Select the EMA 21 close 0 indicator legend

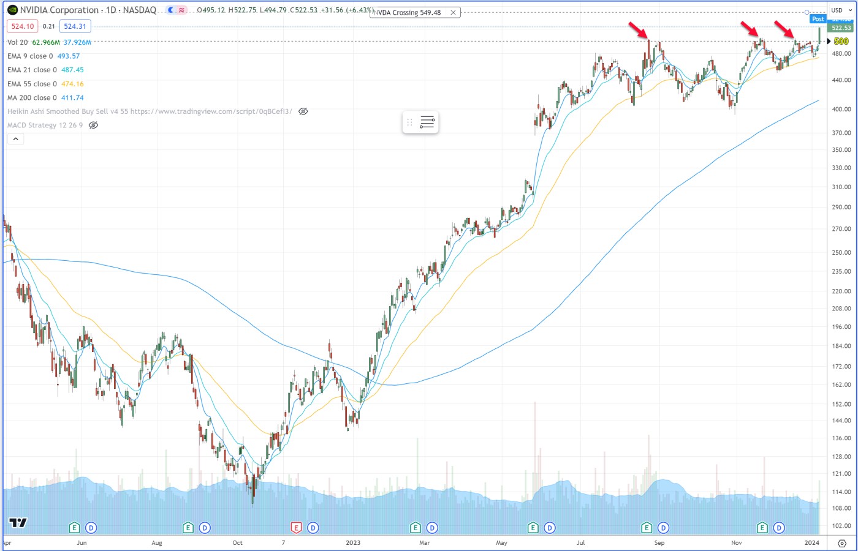[32, 70]
